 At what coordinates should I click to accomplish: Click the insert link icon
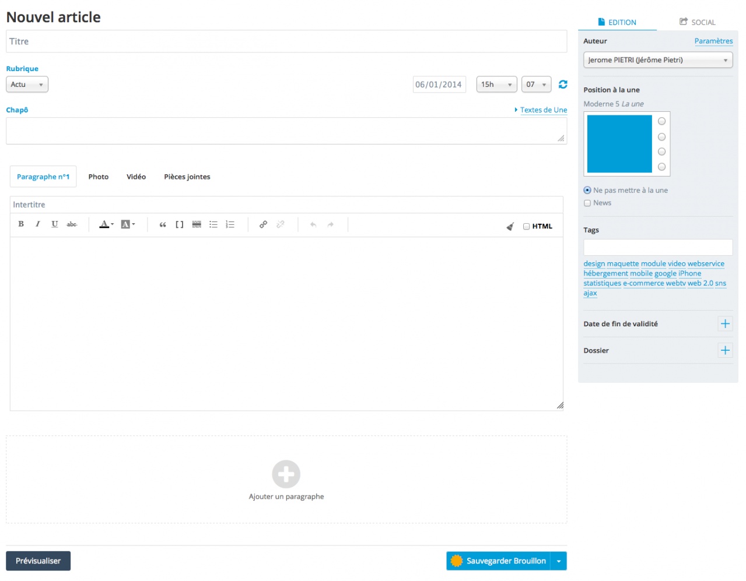[x=263, y=224]
